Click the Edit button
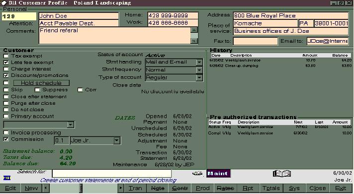The height and width of the screenshot is (194, 354). point(10,188)
